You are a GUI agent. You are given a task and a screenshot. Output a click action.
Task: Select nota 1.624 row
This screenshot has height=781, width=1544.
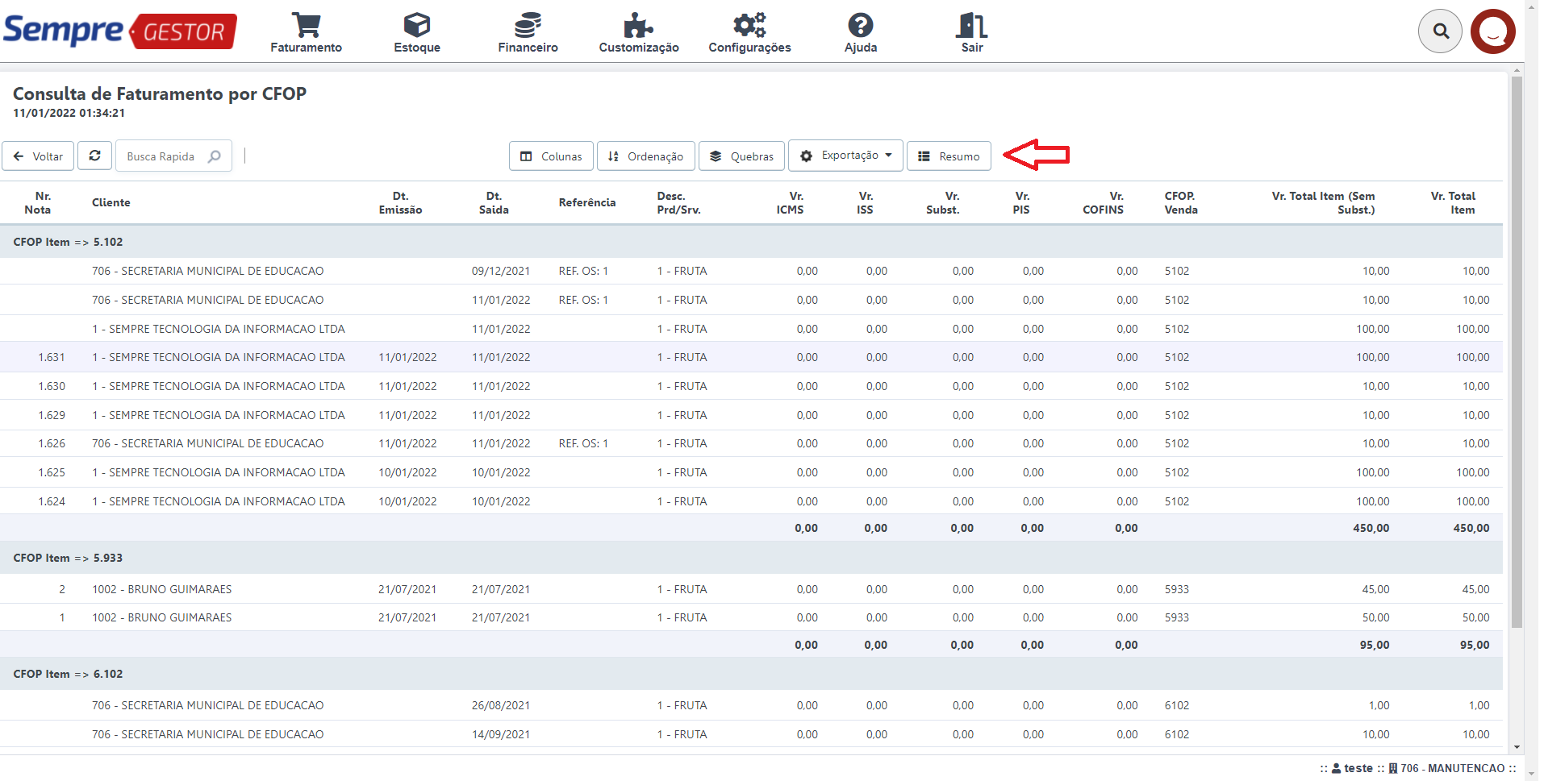pyautogui.click(x=751, y=501)
